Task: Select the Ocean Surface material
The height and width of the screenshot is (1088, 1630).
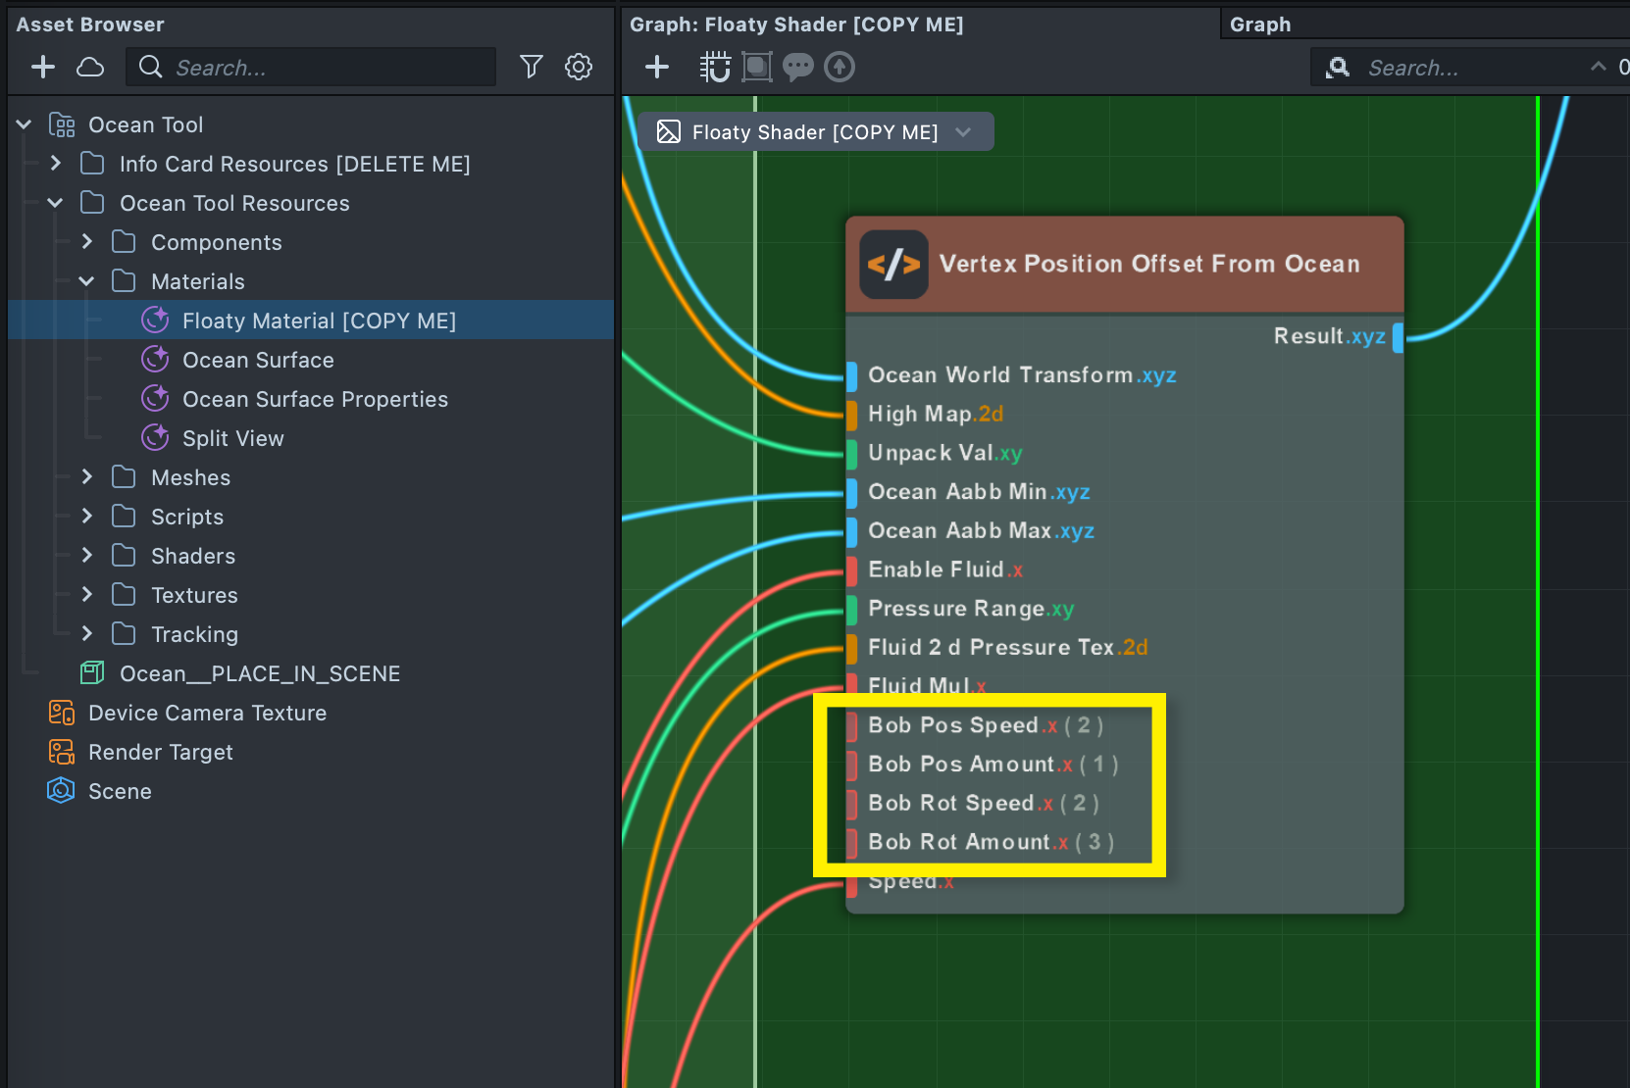Action: pos(258,360)
